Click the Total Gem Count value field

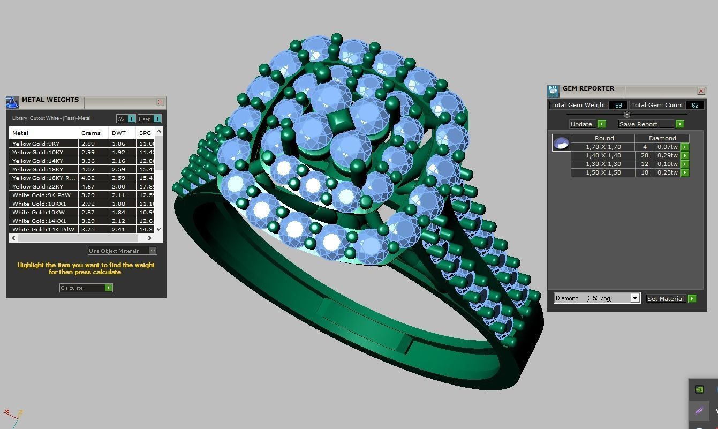click(x=694, y=105)
